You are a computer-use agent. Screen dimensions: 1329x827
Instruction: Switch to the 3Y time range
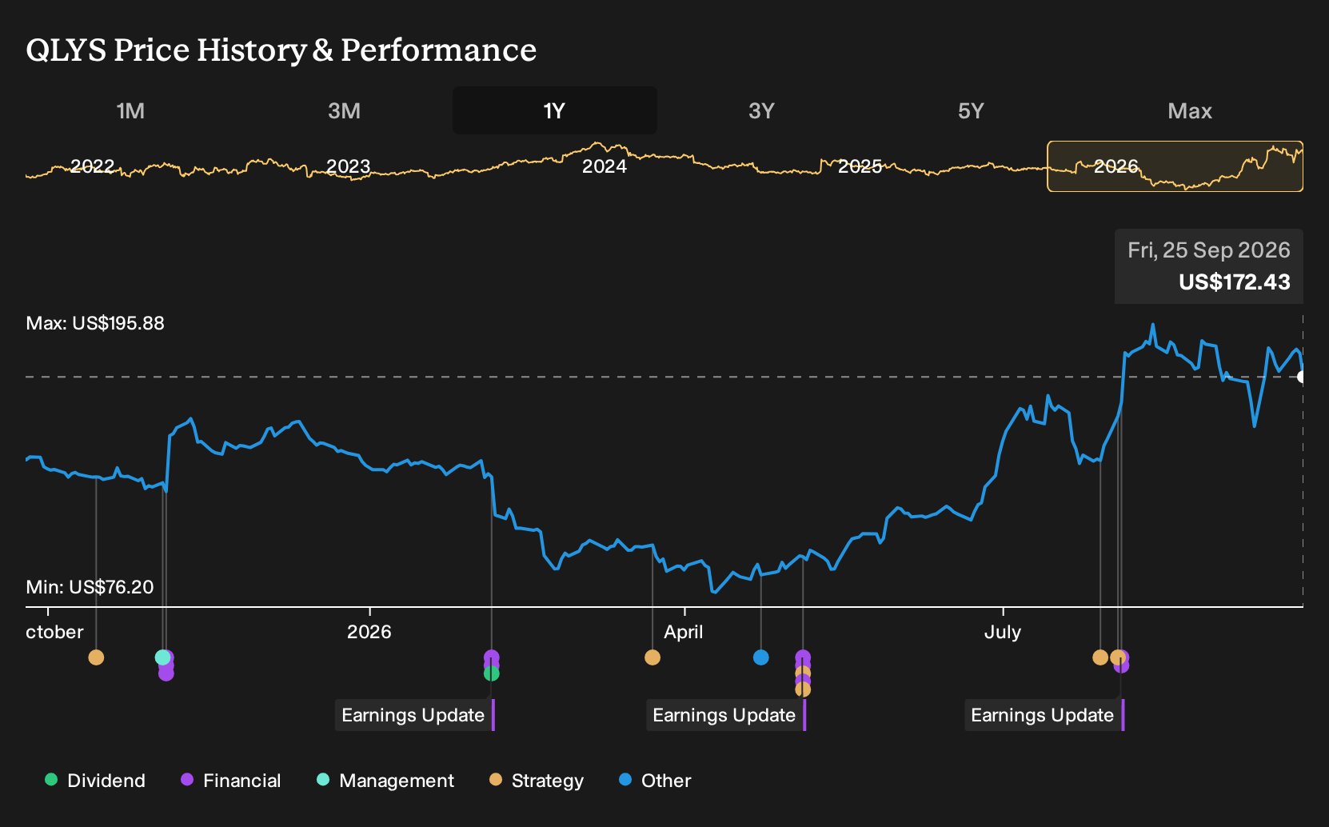[x=761, y=110]
